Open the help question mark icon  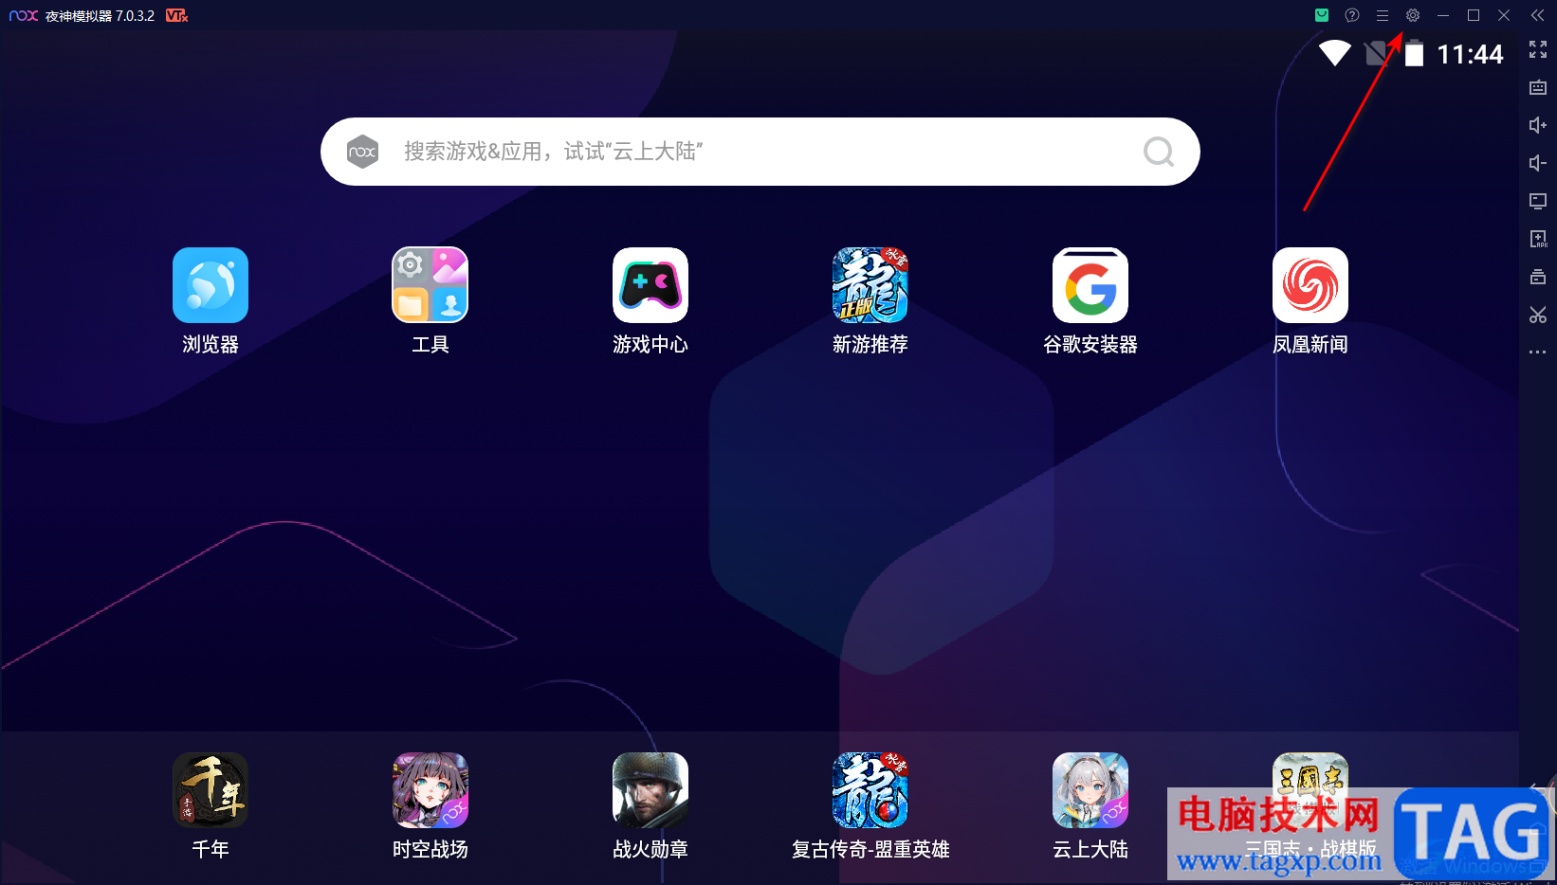coord(1352,15)
